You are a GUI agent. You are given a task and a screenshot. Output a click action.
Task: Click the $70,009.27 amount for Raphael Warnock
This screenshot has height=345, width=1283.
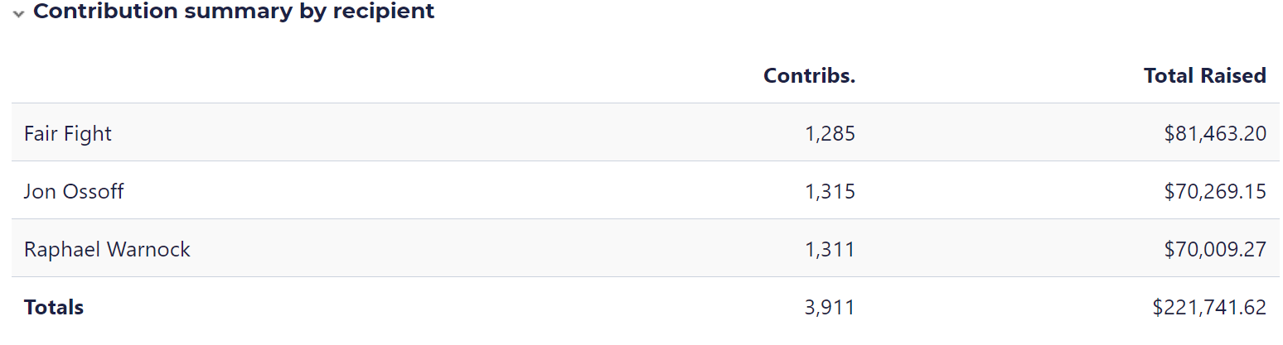[1215, 249]
